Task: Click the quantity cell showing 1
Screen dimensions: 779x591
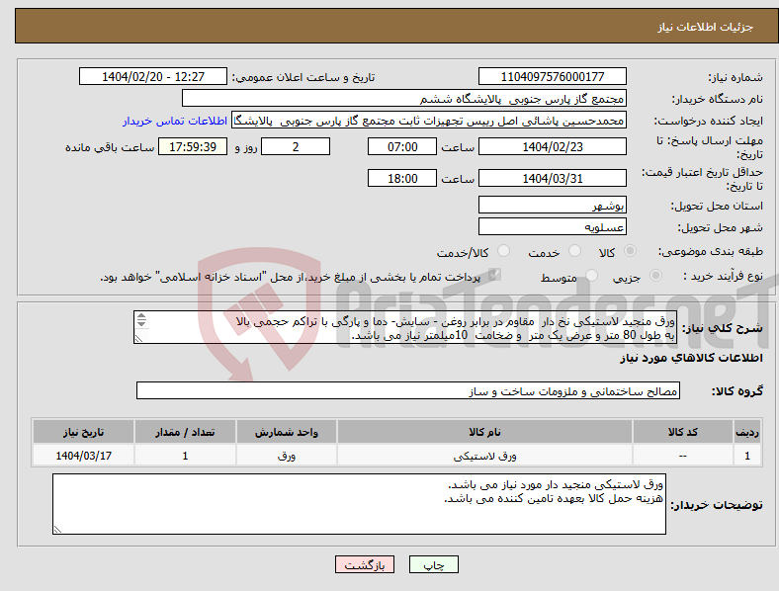Action: point(185,456)
